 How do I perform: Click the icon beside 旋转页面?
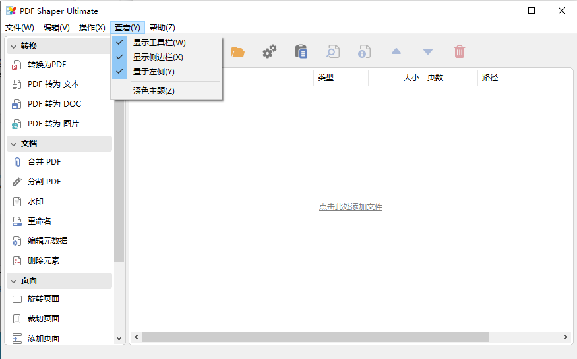(17, 299)
